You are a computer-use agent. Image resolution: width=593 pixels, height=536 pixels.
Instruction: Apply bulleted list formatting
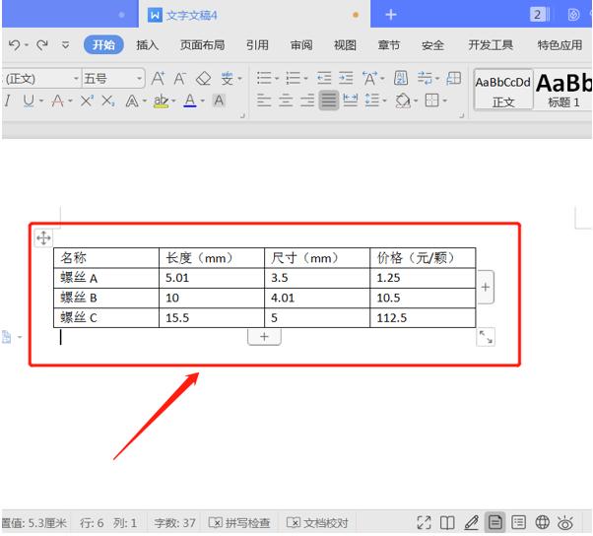pyautogui.click(x=264, y=78)
